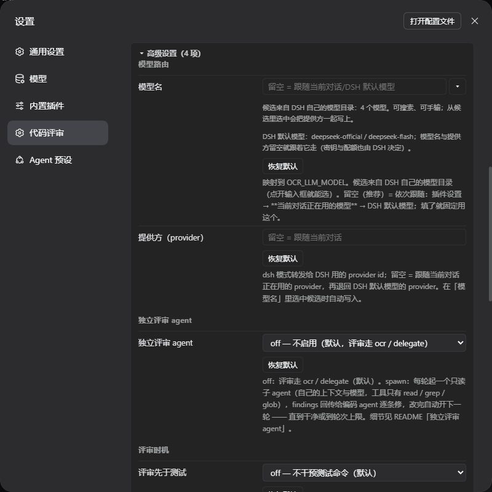Click the gear icon beside 代码评审
Viewport: 492px width, 492px height.
20,133
